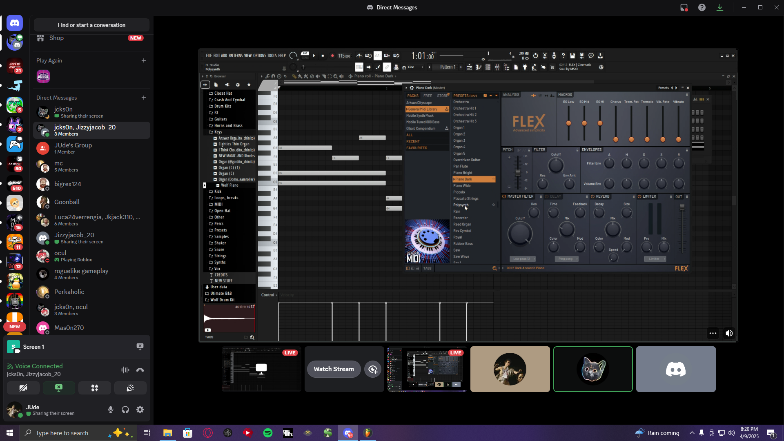Open the activities launcher button
The width and height of the screenshot is (784, 441).
[x=94, y=388]
